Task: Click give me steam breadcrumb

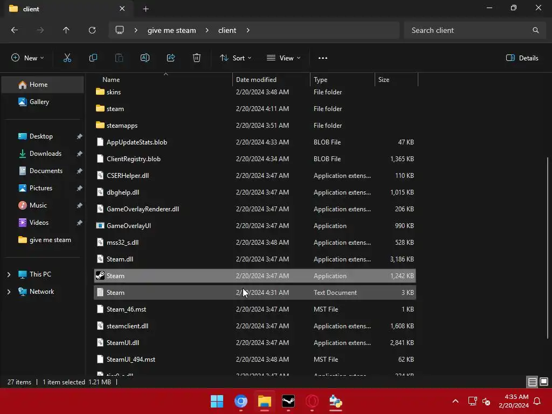Action: click(x=171, y=30)
